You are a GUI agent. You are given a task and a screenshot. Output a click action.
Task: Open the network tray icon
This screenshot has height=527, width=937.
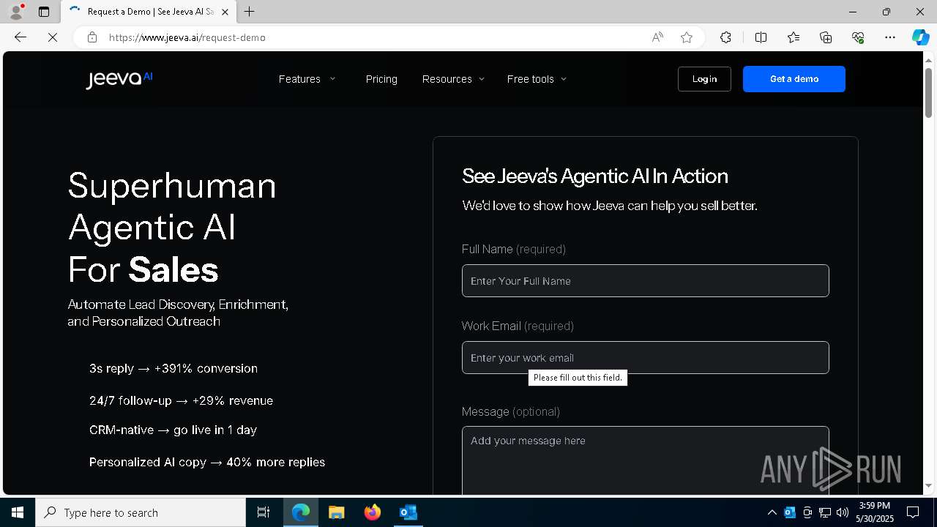(824, 512)
